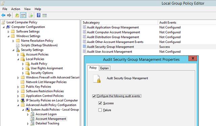Click the Show/Hide action pane icon
The width and height of the screenshot is (216, 126).
(45, 16)
